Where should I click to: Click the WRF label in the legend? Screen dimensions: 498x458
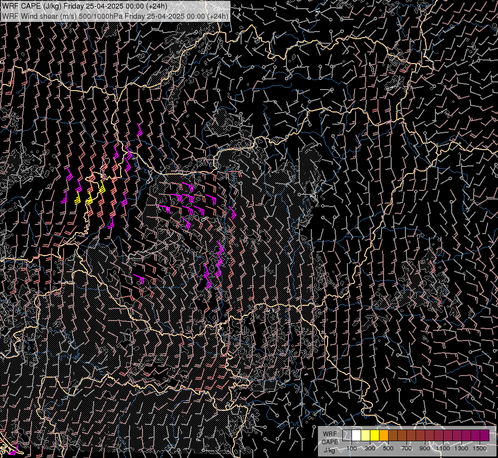point(330,434)
